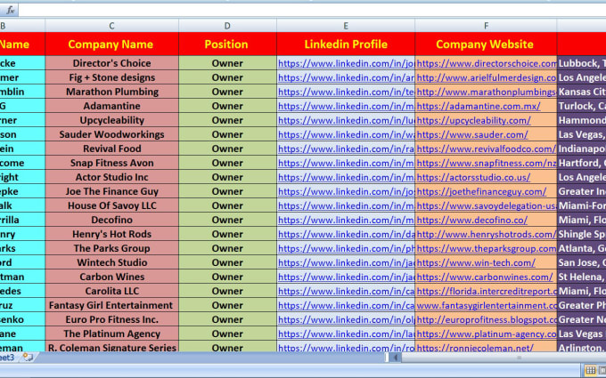Click the Position header cell

[x=227, y=44]
